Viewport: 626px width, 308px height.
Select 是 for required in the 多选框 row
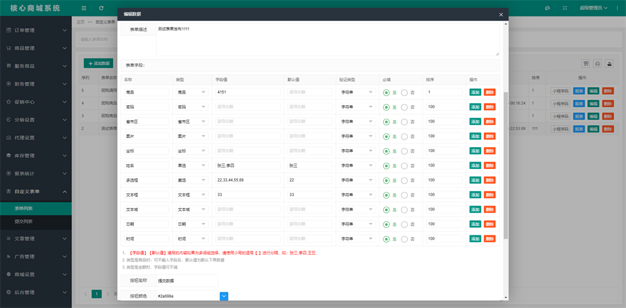[x=386, y=180]
